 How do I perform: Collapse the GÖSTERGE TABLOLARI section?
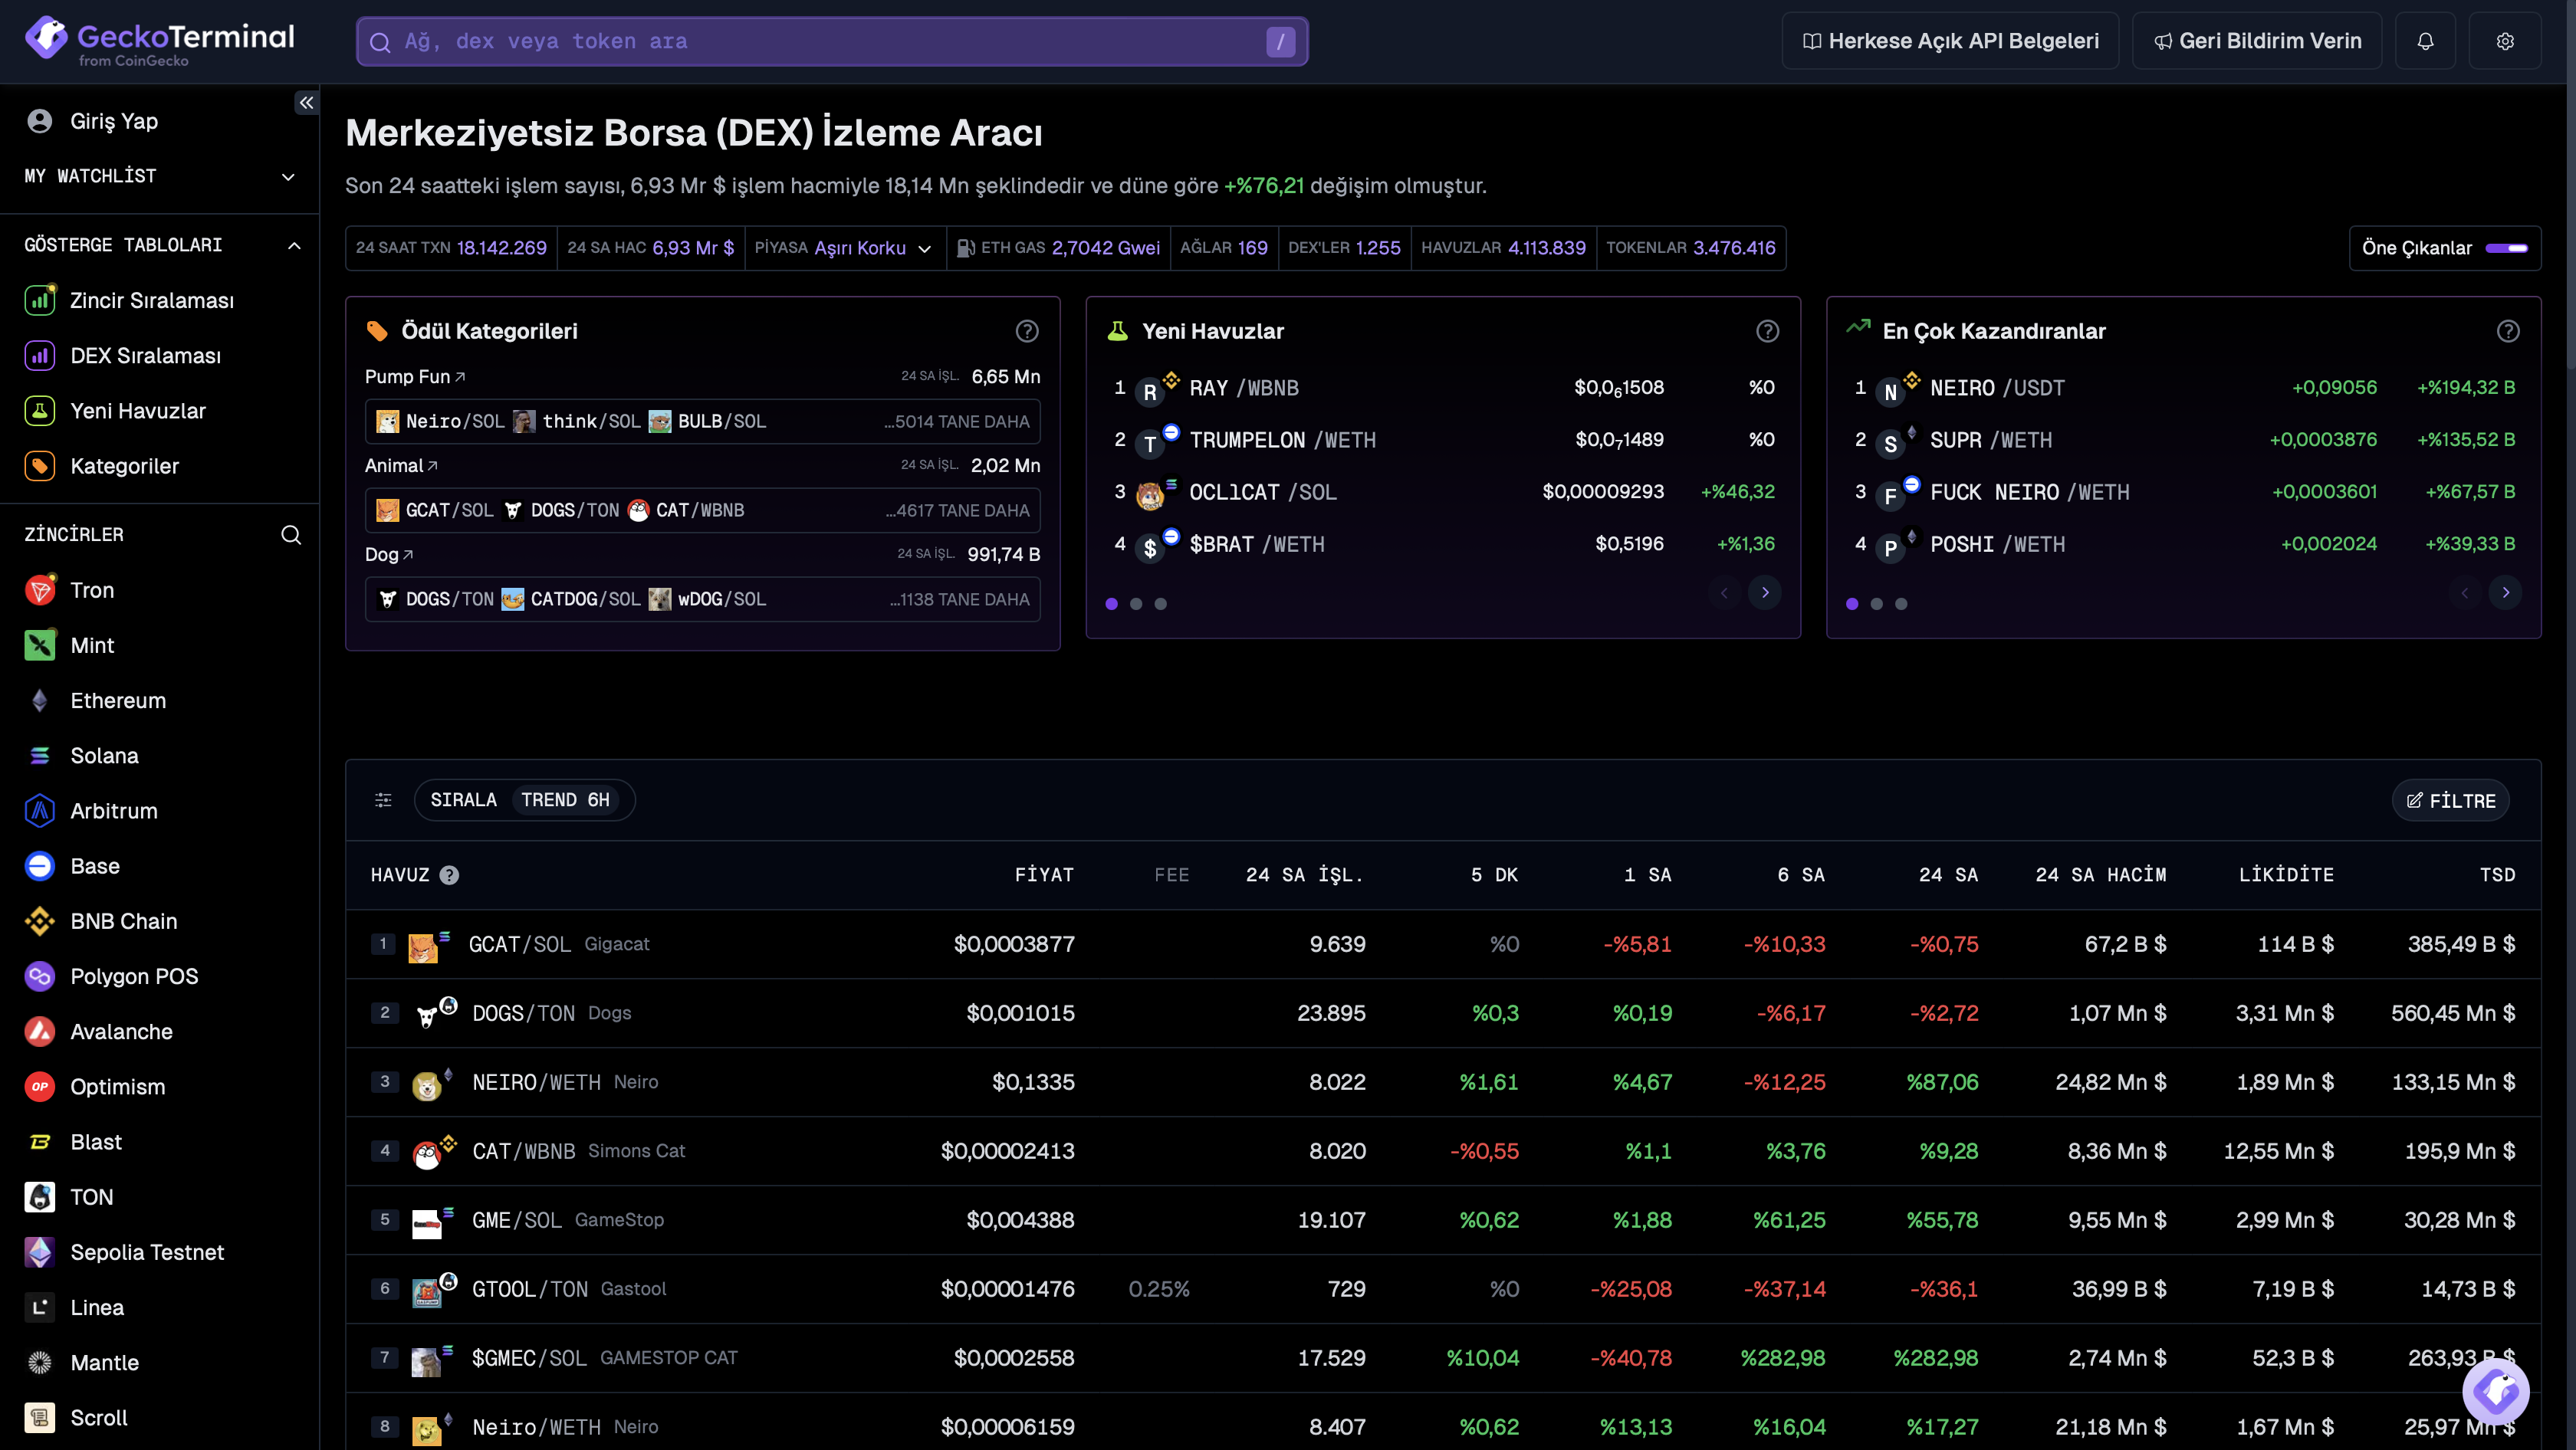tap(293, 246)
